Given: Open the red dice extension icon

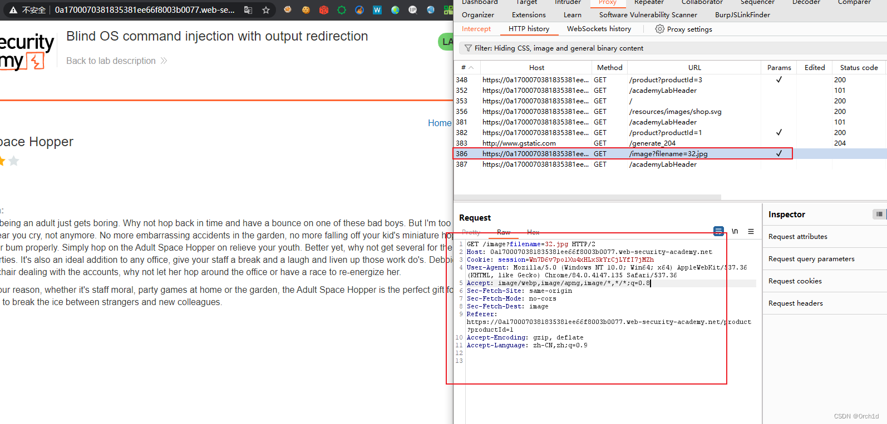Looking at the screenshot, I should [x=324, y=10].
